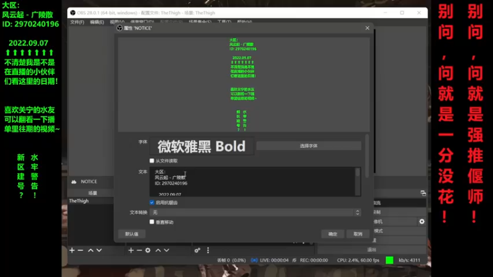Toggle the vertical checkbox below 文本转换
Screen dimensions: 493x277
152,222
